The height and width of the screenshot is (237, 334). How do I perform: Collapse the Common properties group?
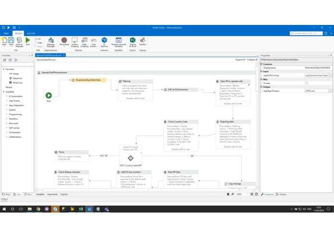[261, 64]
